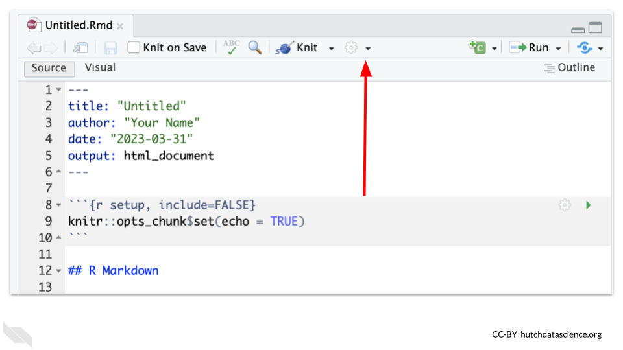Viewport: 623px width, 350px height.
Task: Click the date "2023-03-31" text
Action: tap(151, 139)
